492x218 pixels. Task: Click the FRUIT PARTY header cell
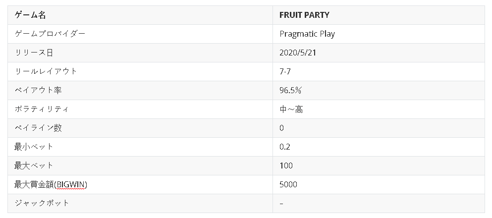304,15
